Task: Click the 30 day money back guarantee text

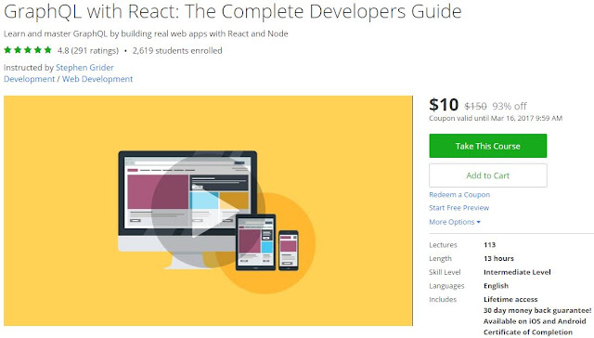Action: click(537, 310)
